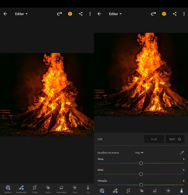This screenshot has width=188, height=195.
Task: Tap share icon on right screen
Action: point(175,14)
